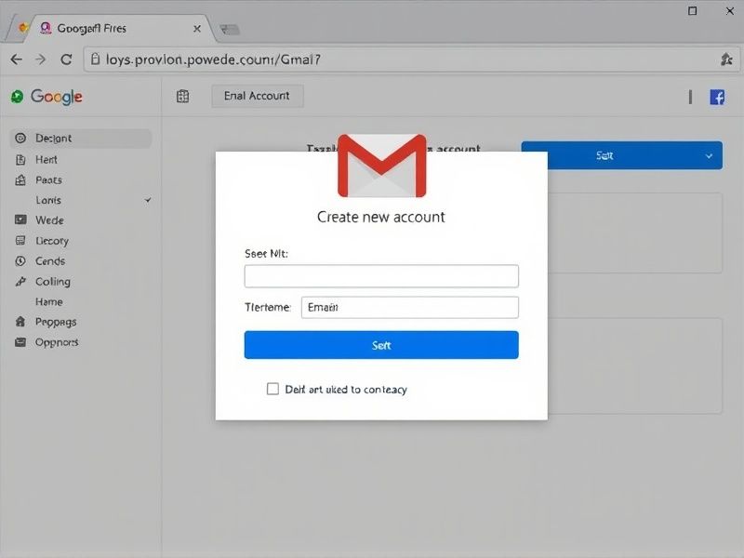
Task: Click the browser back arrow
Action: tap(17, 60)
